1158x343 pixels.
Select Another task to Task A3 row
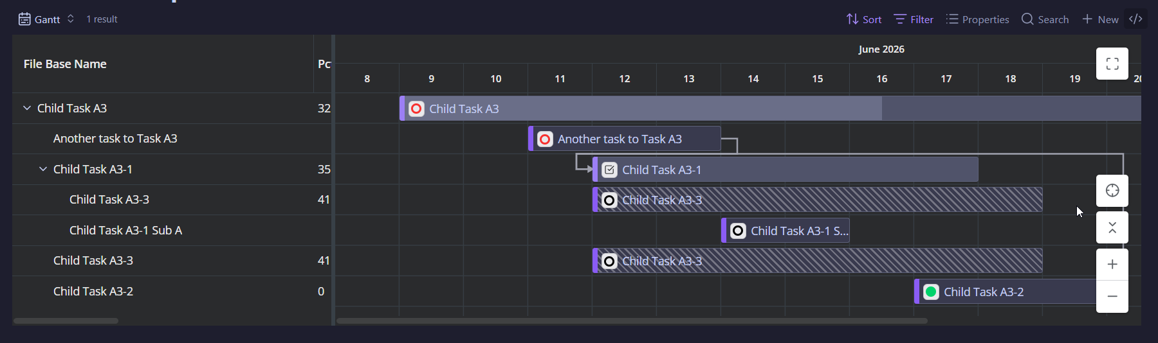[x=172, y=139]
